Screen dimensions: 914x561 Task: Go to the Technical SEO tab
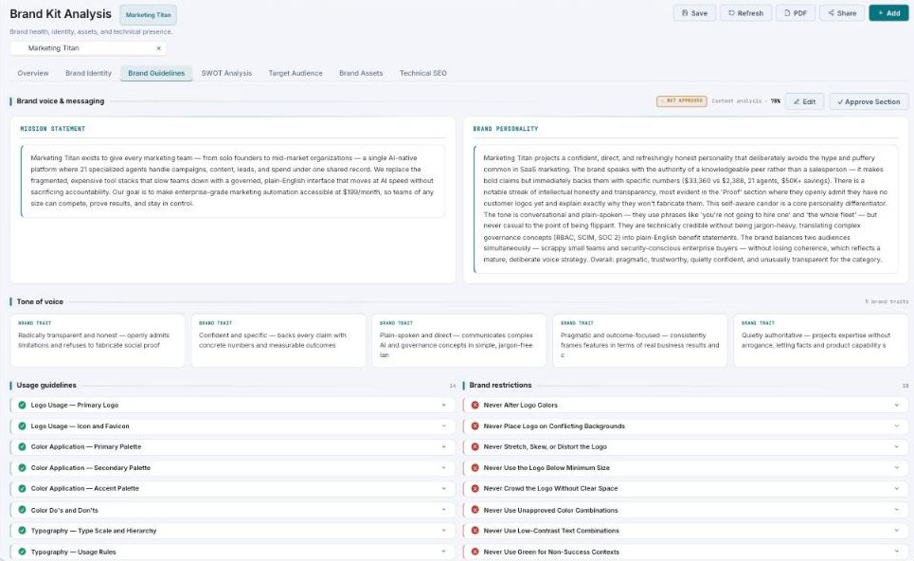tap(422, 73)
